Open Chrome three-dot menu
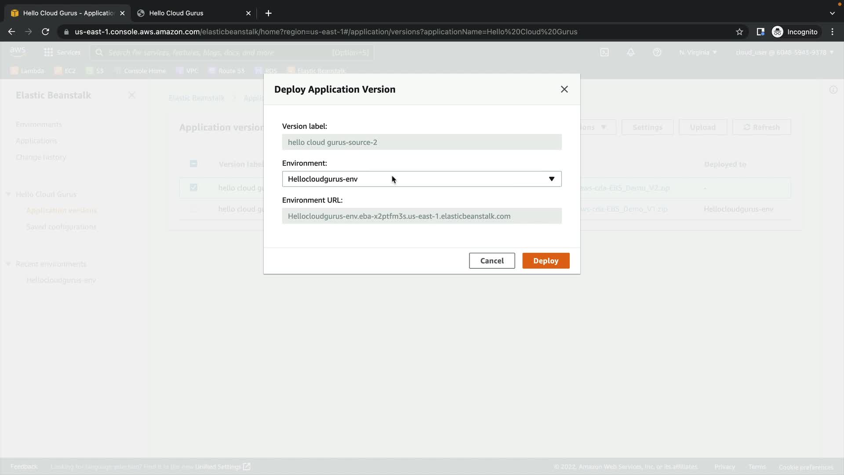Screen dimensions: 844x475 [832, 32]
